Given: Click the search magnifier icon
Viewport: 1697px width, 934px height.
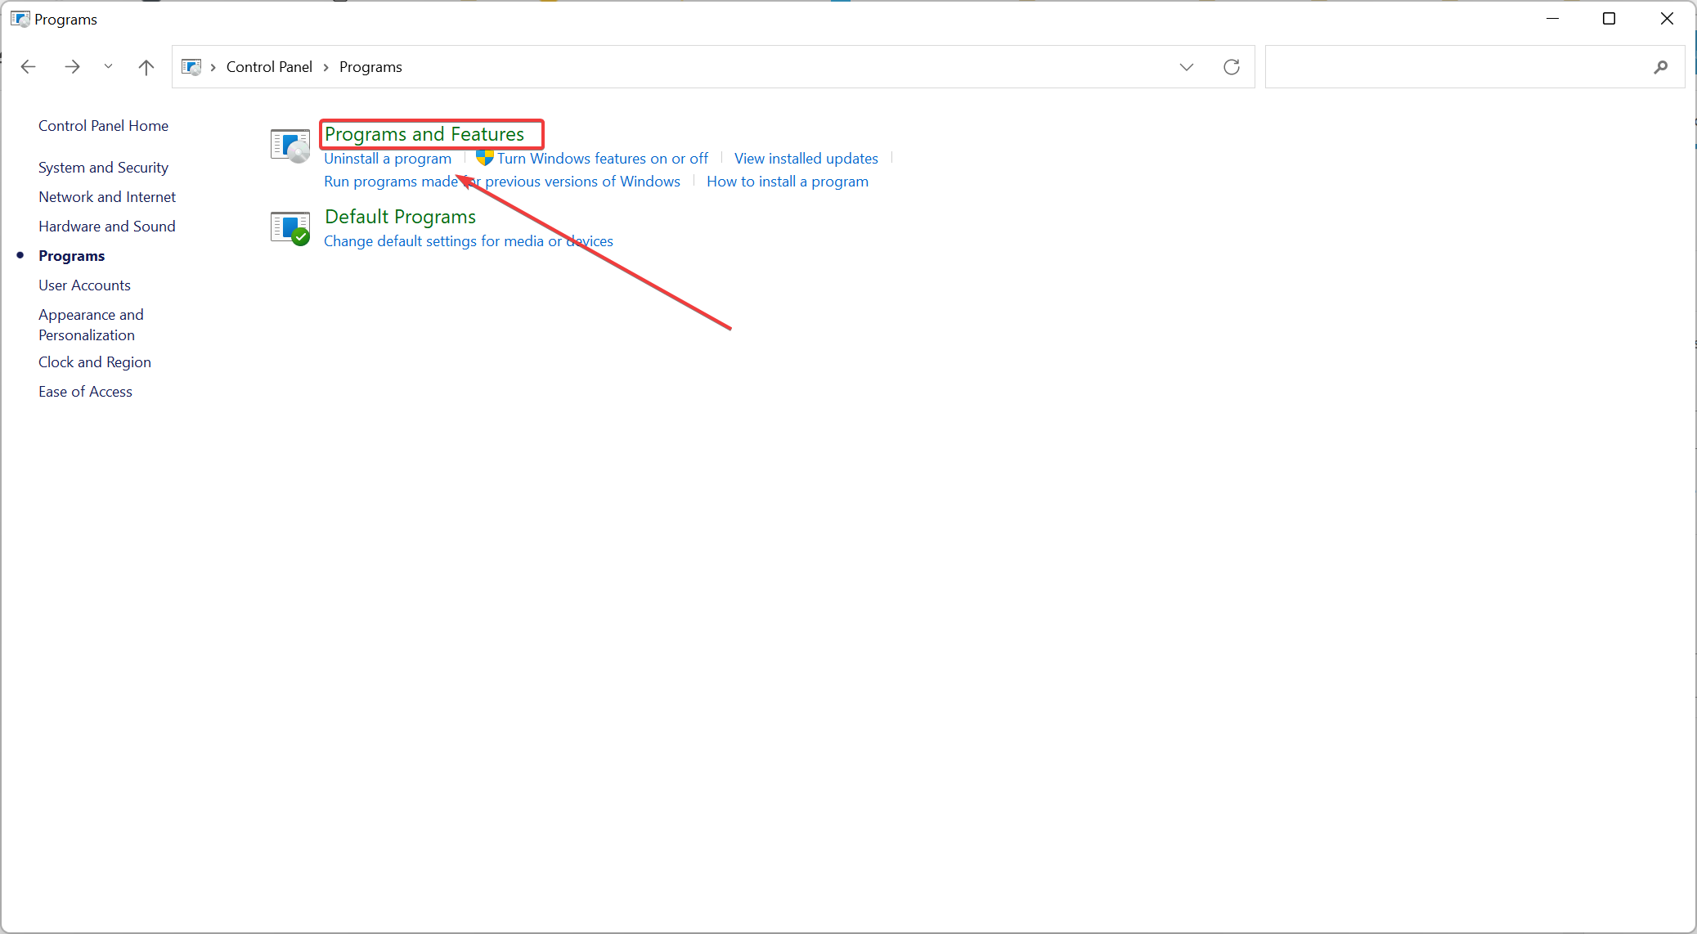Looking at the screenshot, I should pos(1660,67).
